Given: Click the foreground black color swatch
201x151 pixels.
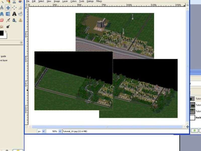Looking at the screenshot, I should [x=2, y=33].
